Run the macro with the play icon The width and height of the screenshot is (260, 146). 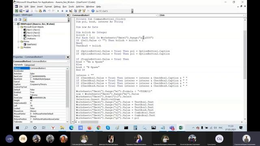[58, 11]
